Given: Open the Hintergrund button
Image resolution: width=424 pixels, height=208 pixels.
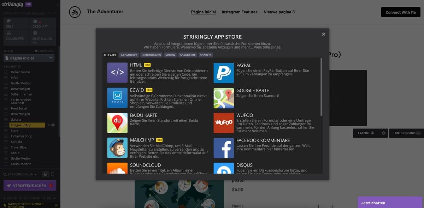Looking at the screenshot, I should tap(406, 133).
